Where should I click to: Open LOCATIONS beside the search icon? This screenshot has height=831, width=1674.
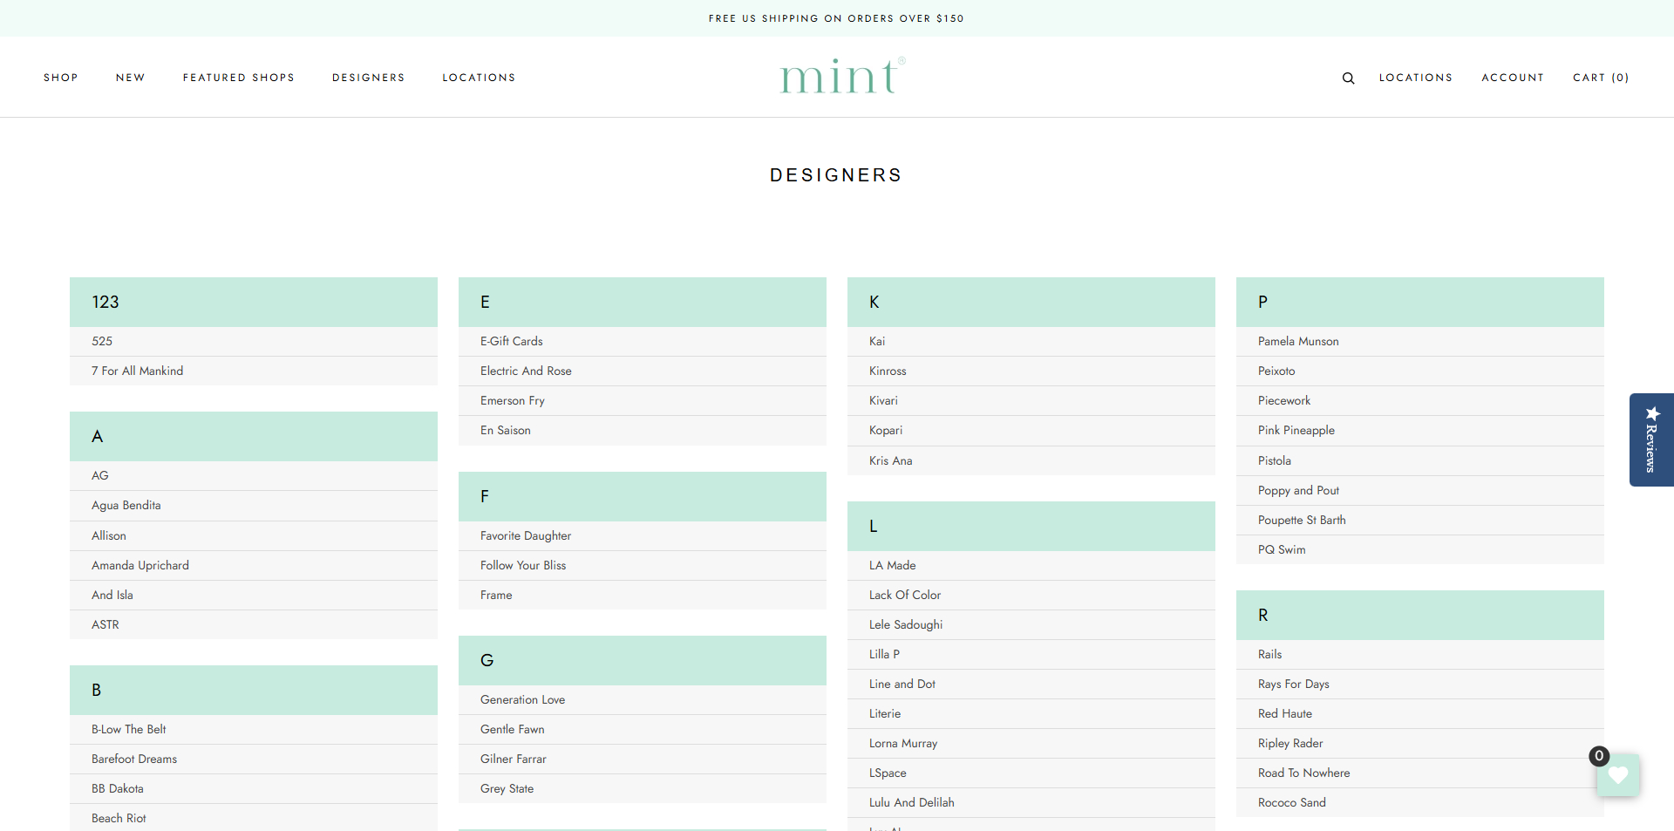(x=1416, y=78)
